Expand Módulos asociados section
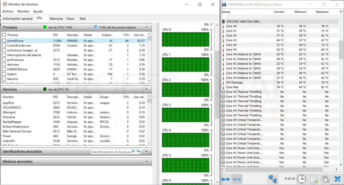This screenshot has height=185, width=344. point(146,161)
